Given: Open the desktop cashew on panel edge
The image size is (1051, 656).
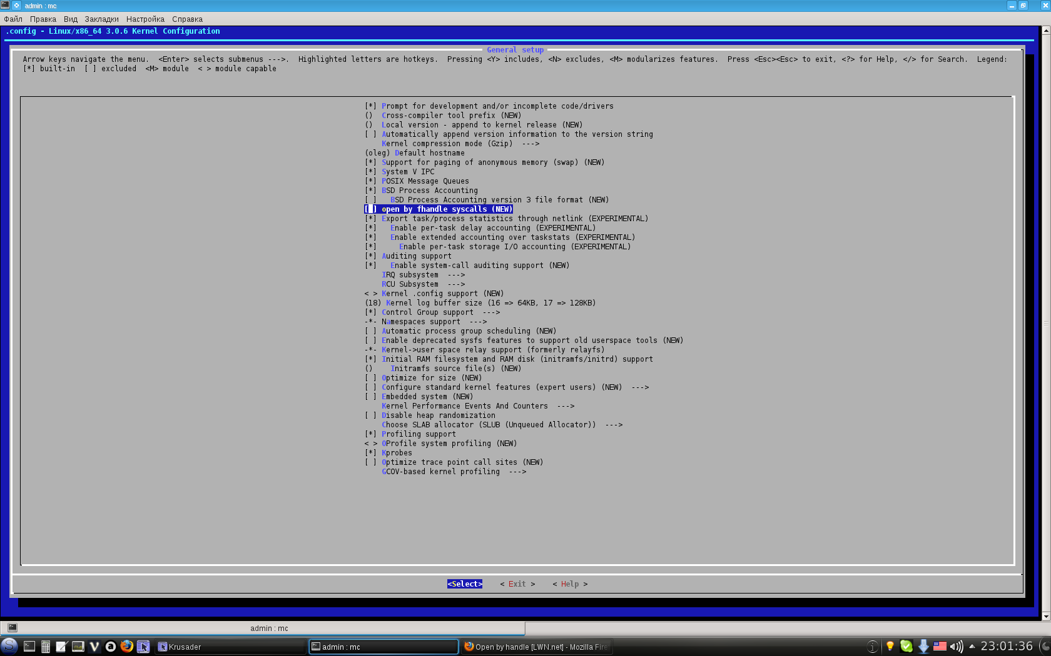Looking at the screenshot, I should pyautogui.click(x=1045, y=646).
